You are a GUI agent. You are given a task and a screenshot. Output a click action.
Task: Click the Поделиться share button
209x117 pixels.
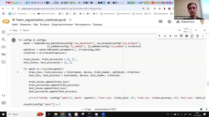click(185, 22)
